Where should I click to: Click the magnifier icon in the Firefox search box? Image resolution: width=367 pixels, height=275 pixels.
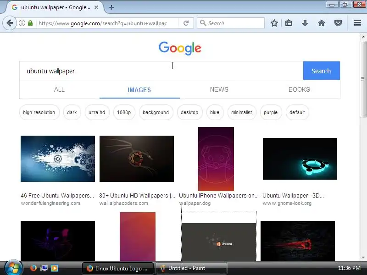pyautogui.click(x=203, y=23)
